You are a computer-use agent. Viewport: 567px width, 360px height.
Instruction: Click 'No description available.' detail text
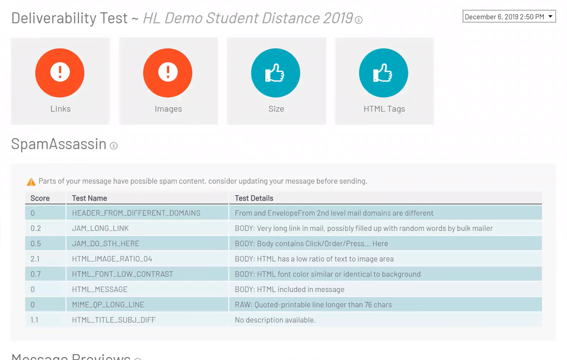tap(275, 320)
